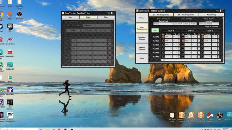The image size is (232, 130).
Task: Toggle Axis1a DOF 1 direction checkbox
Action: pos(163,36)
